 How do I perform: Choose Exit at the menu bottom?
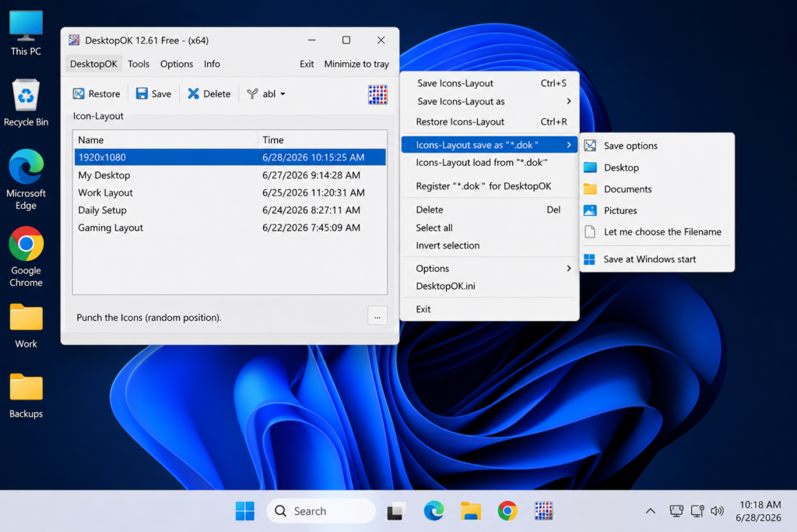click(x=490, y=309)
